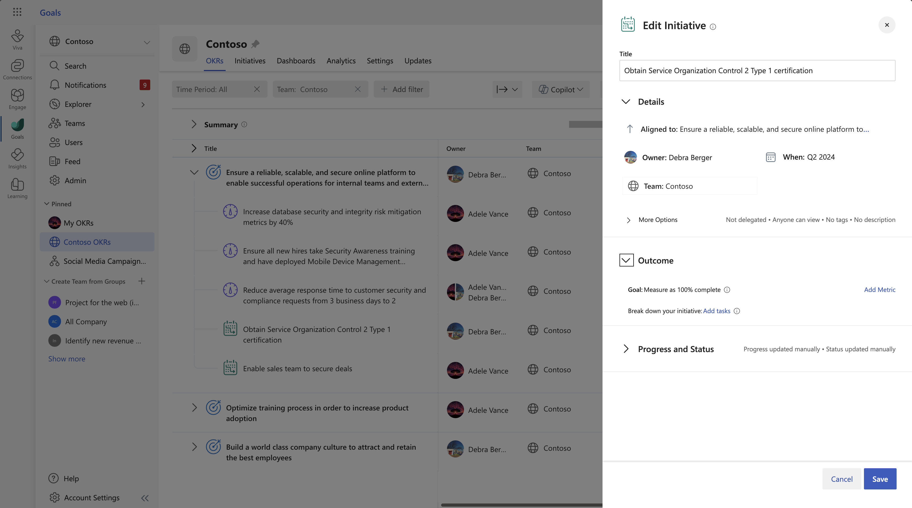The width and height of the screenshot is (912, 508).
Task: Collapse Create Team from Groups section
Action: (x=46, y=281)
